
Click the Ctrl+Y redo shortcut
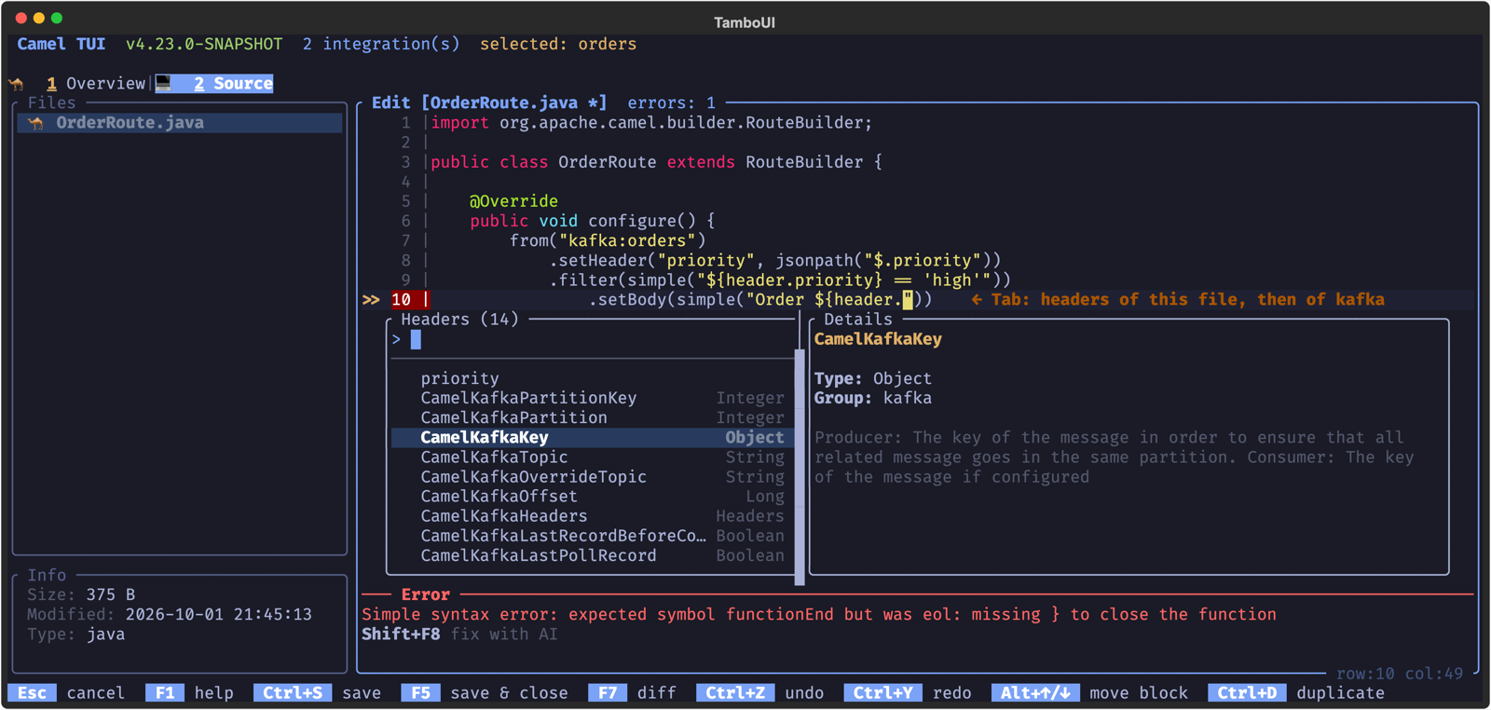(x=908, y=693)
